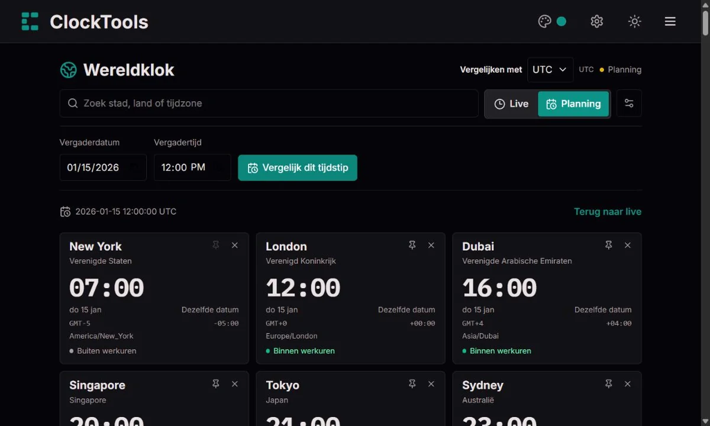Screen dimensions: 710x426
Task: Remove the Singapore card
Action: 235,384
